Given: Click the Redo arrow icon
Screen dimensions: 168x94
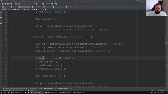Looking at the screenshot, I should [19, 4].
